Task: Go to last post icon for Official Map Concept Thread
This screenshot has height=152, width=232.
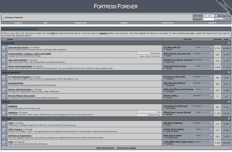Action: coord(211,112)
